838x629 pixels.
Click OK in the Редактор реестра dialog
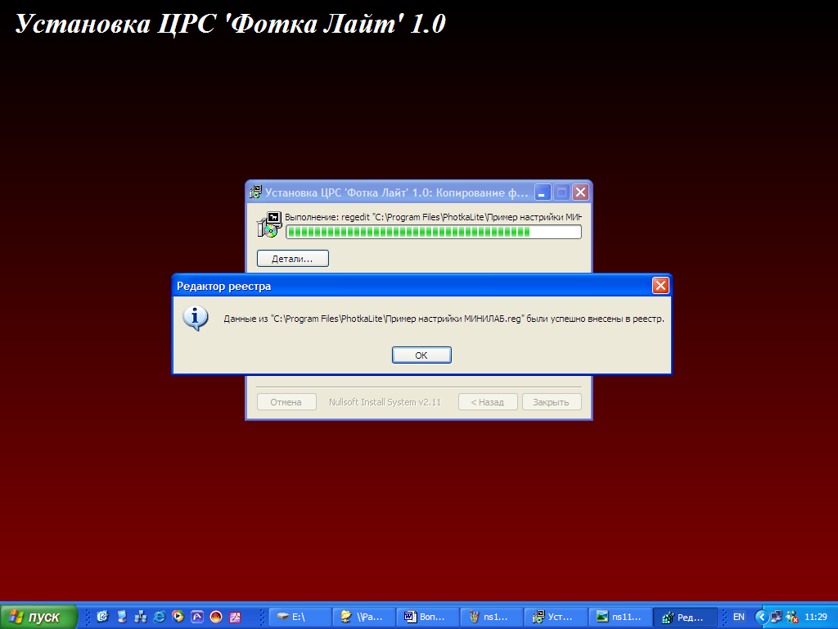coord(421,355)
